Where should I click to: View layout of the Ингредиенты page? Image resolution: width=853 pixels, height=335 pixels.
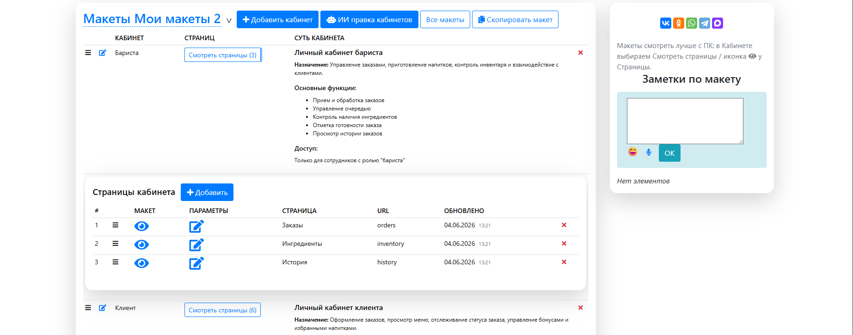click(141, 244)
